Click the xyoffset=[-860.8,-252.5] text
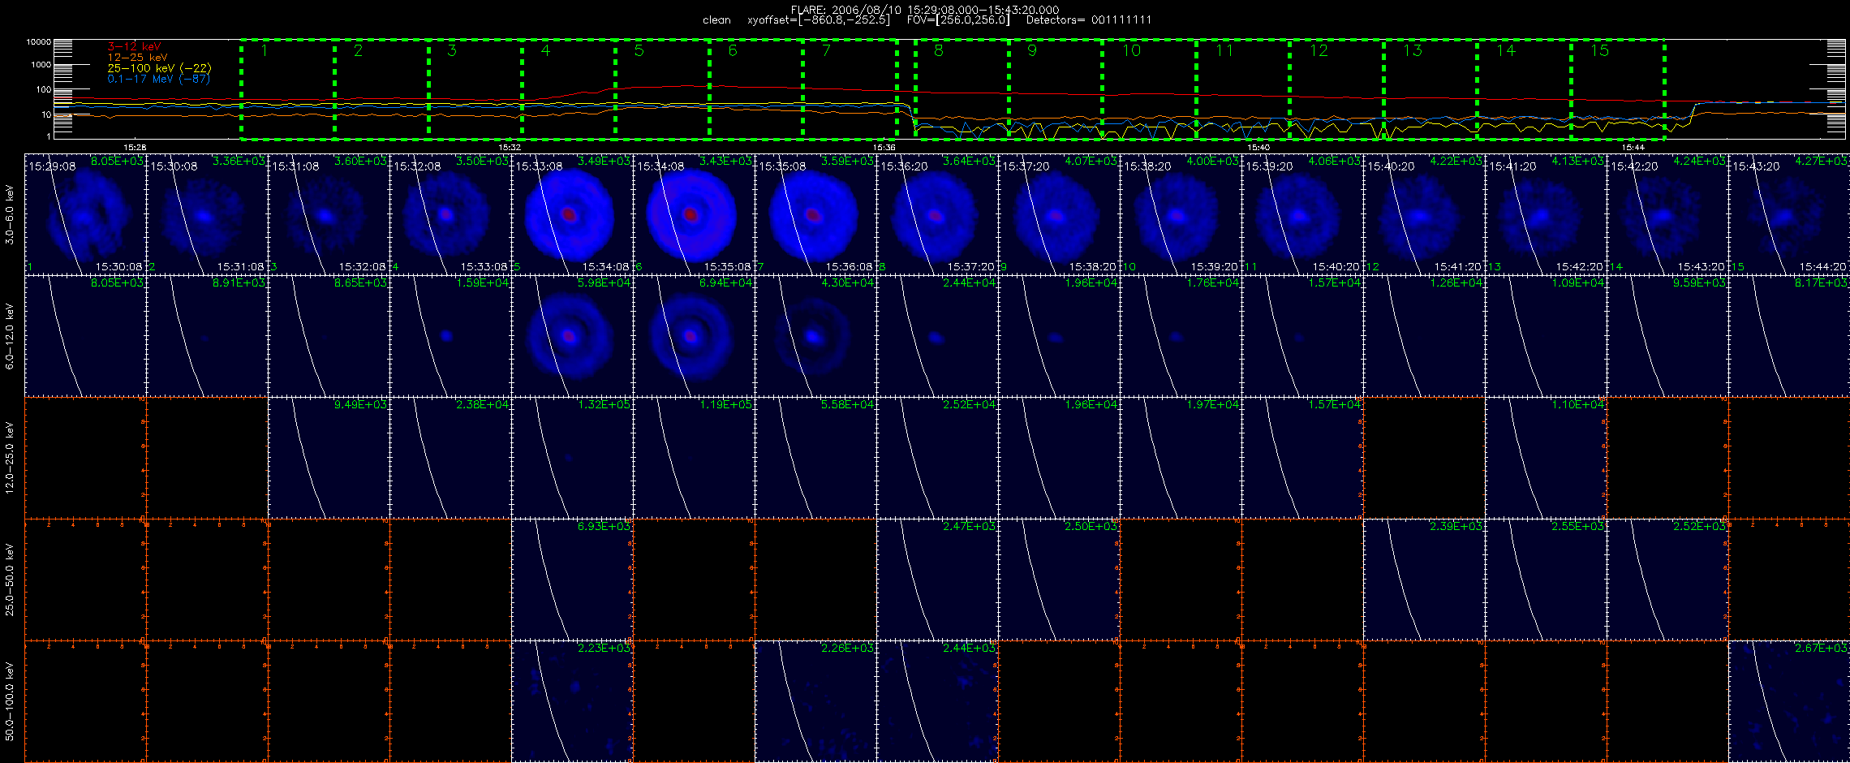The height and width of the screenshot is (763, 1850). click(x=818, y=20)
